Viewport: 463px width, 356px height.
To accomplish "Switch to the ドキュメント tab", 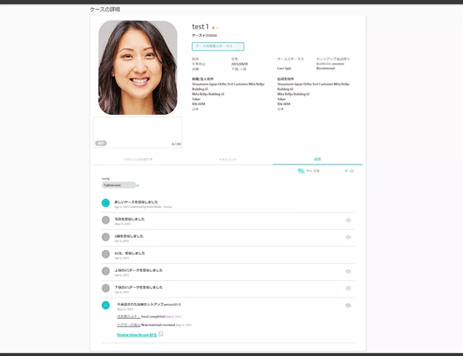I will (228, 159).
